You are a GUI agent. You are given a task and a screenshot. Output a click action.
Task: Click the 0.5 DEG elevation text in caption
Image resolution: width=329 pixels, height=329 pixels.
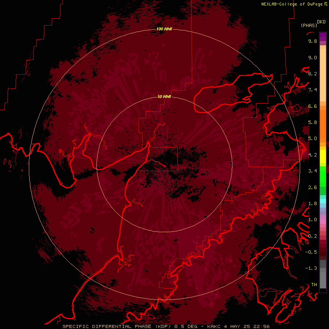coord(186,326)
